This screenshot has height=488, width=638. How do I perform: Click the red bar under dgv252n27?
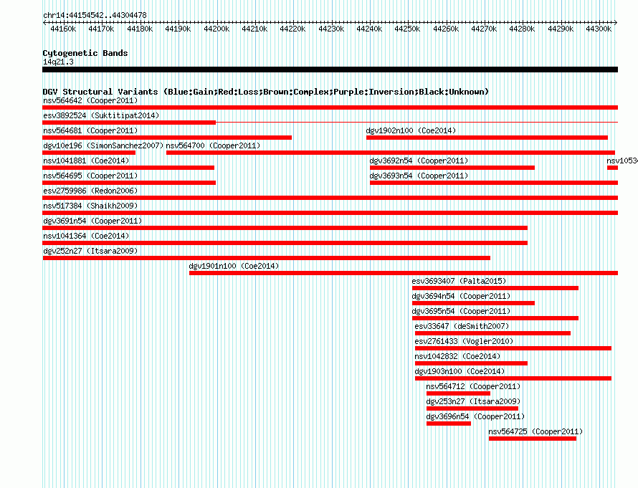(x=267, y=258)
